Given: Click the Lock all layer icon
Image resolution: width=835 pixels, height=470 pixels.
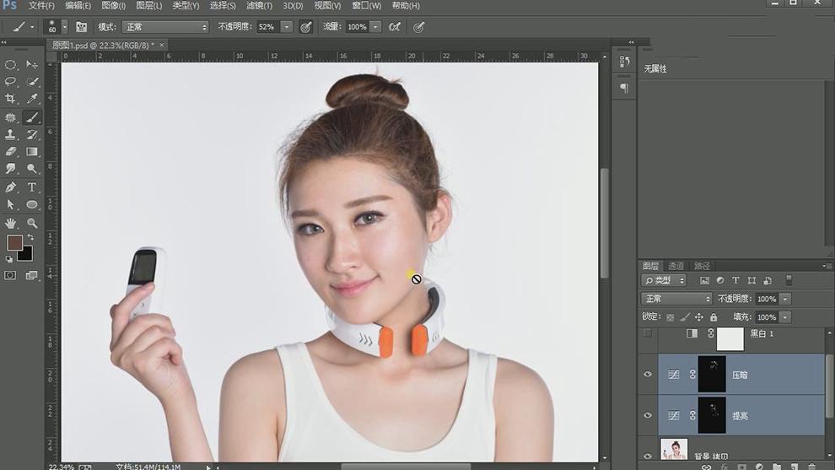Looking at the screenshot, I should pyautogui.click(x=714, y=317).
